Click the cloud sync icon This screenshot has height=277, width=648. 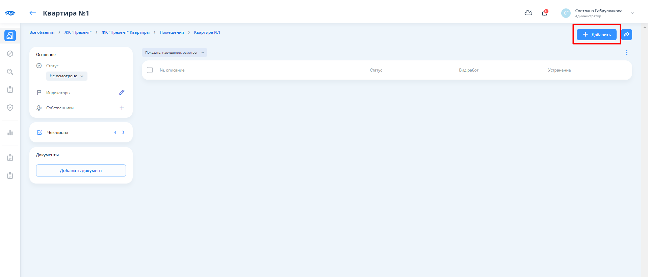(528, 13)
